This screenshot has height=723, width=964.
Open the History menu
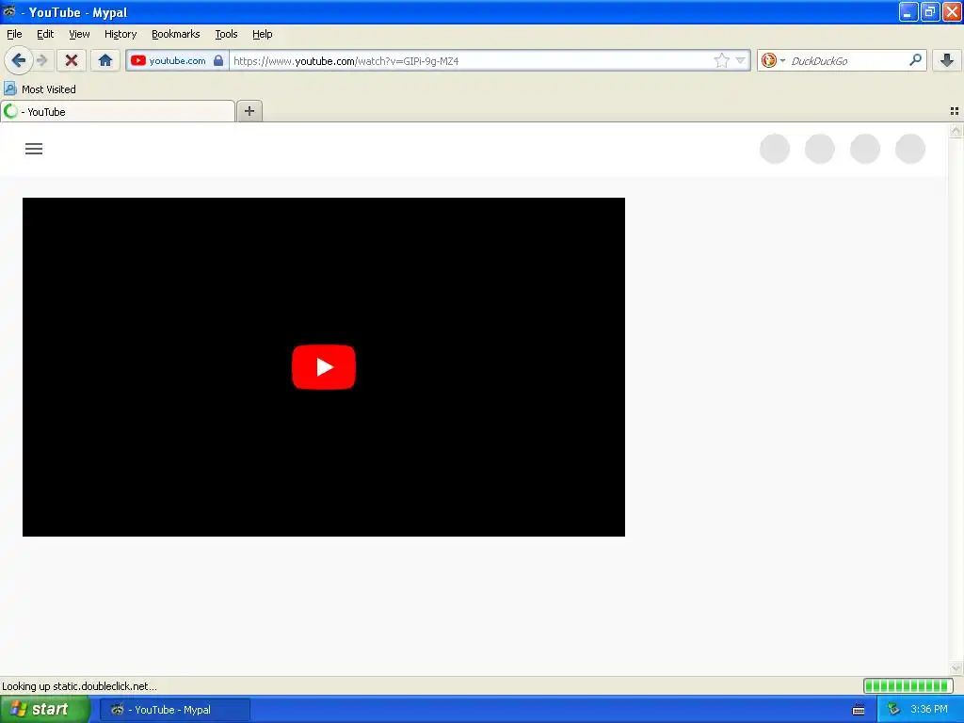tap(120, 34)
